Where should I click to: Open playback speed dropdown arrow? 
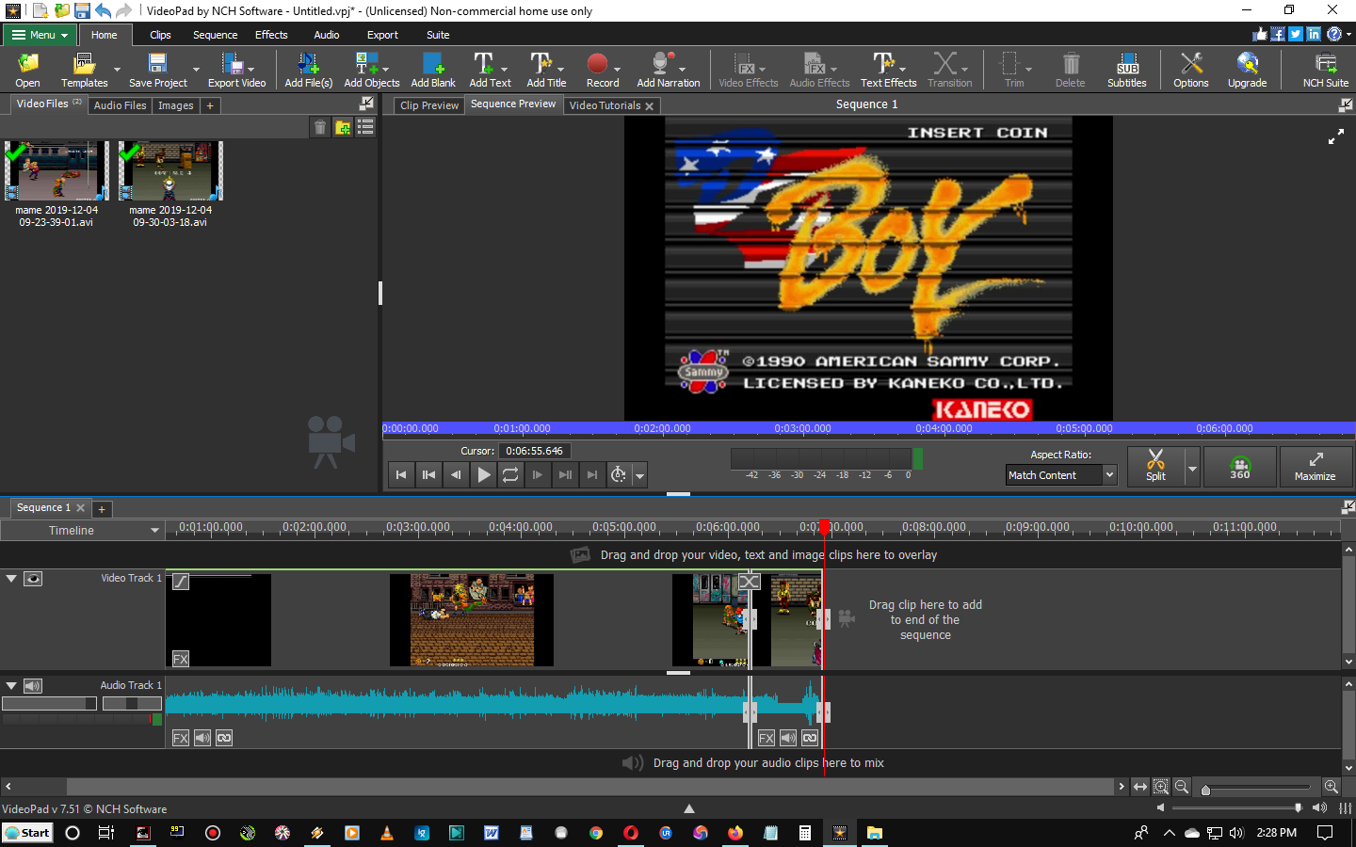pyautogui.click(x=639, y=475)
